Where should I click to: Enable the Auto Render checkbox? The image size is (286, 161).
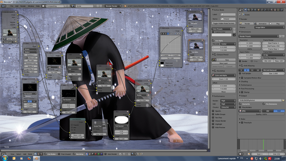coord(105,154)
